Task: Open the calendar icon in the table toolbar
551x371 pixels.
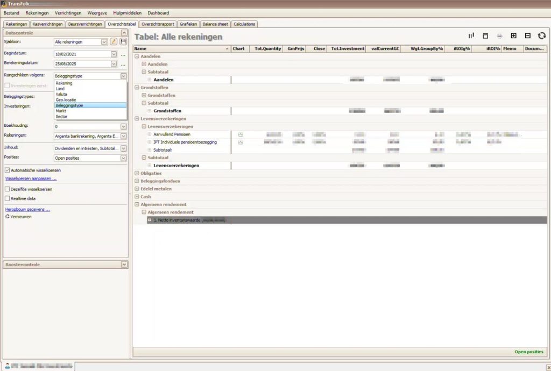Action: point(486,35)
